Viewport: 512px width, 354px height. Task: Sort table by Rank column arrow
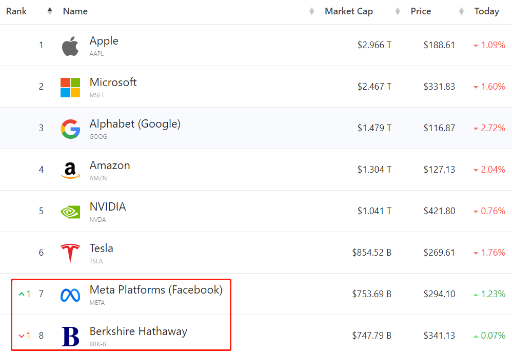click(x=50, y=11)
